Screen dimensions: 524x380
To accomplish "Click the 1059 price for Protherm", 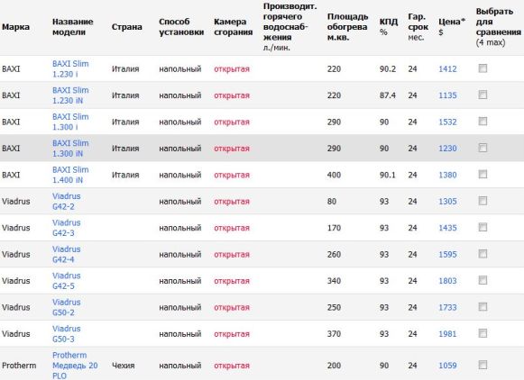I will coord(447,366).
